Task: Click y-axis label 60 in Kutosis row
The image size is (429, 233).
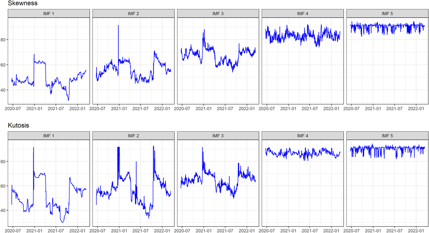Action: point(3,186)
